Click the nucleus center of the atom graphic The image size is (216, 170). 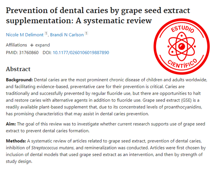181,46
